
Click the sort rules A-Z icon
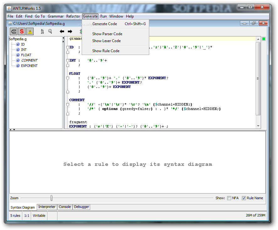tap(42, 31)
